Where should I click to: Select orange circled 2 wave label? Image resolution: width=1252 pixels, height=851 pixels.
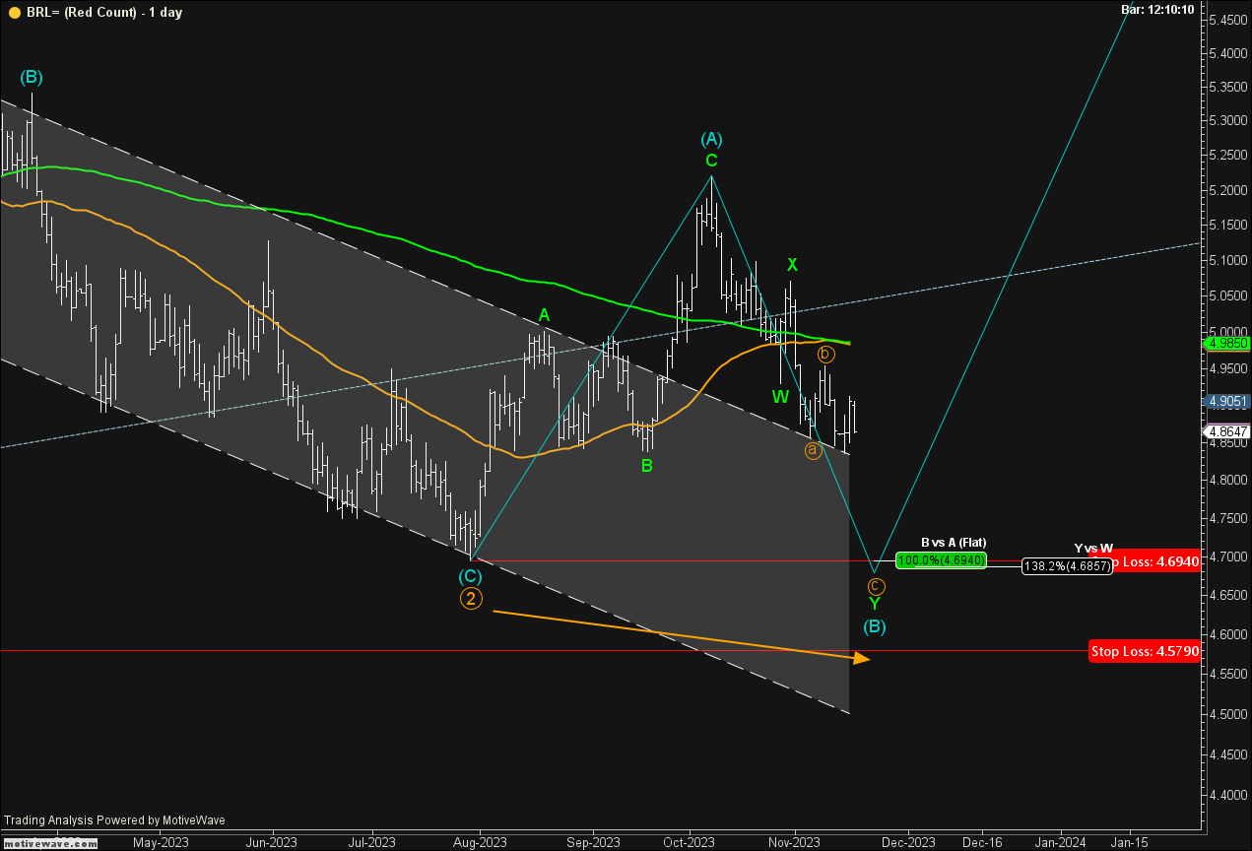click(x=471, y=598)
